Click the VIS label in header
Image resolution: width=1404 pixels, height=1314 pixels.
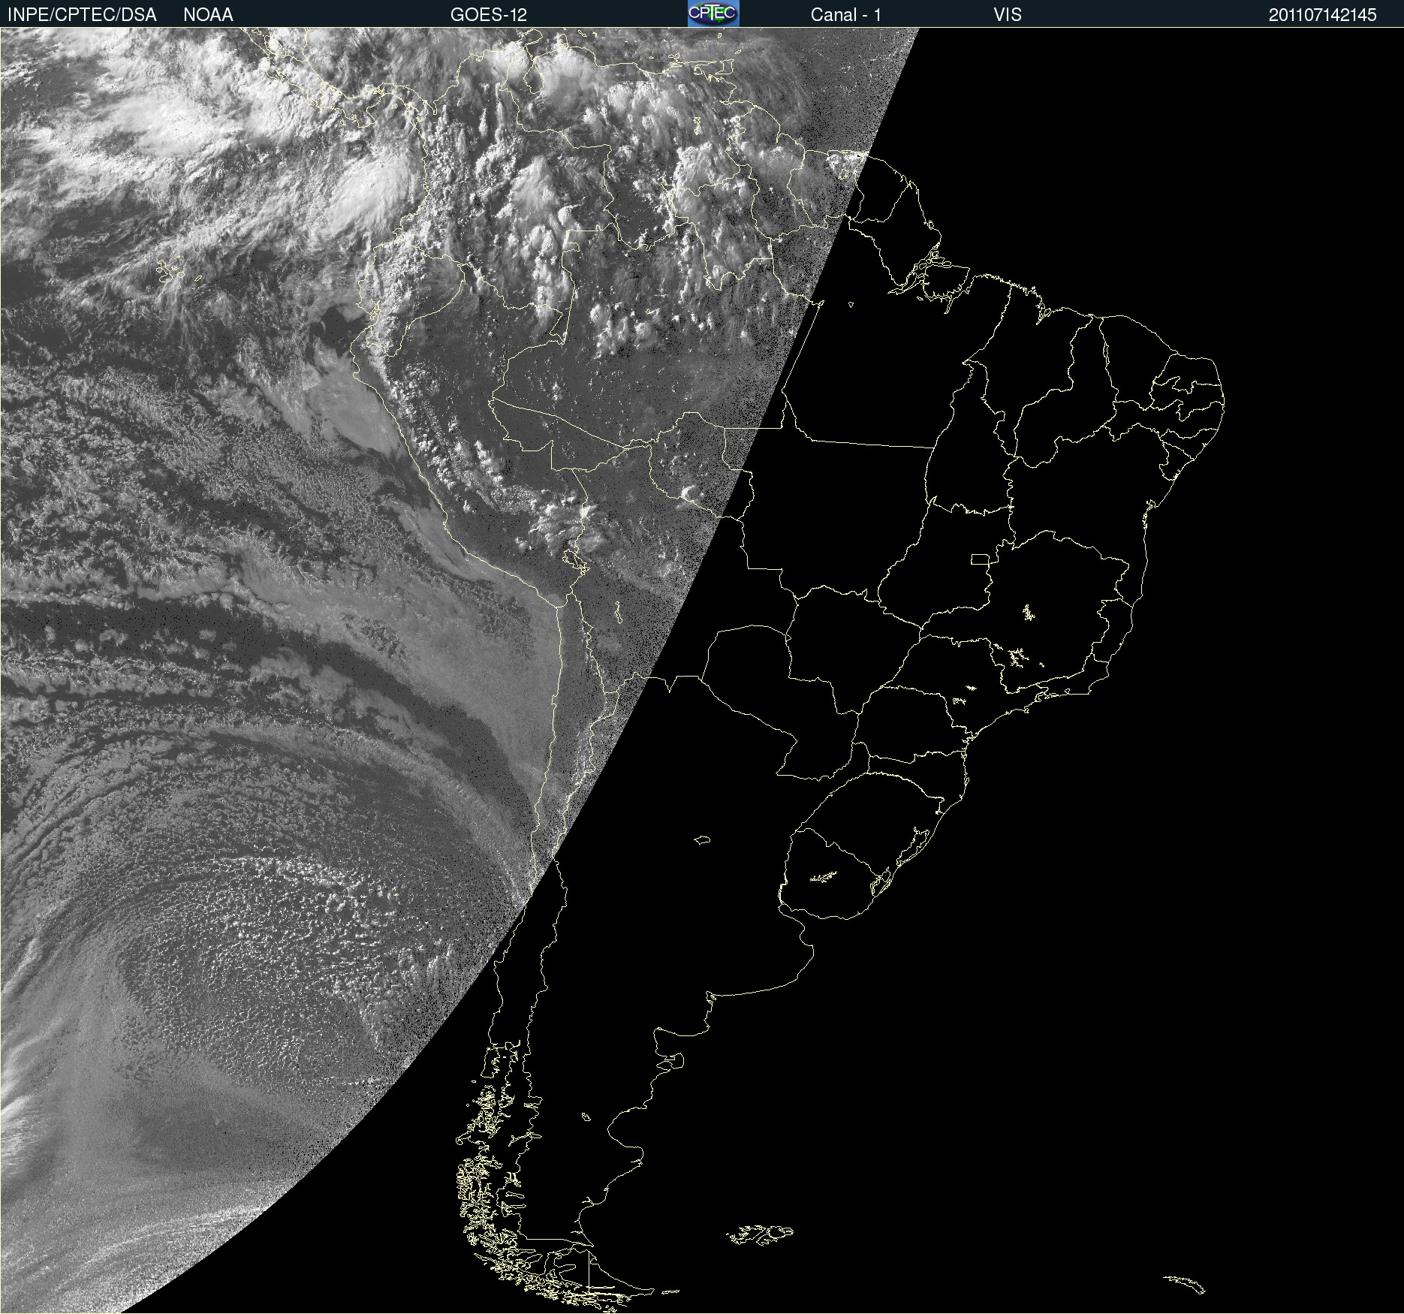click(x=1008, y=14)
